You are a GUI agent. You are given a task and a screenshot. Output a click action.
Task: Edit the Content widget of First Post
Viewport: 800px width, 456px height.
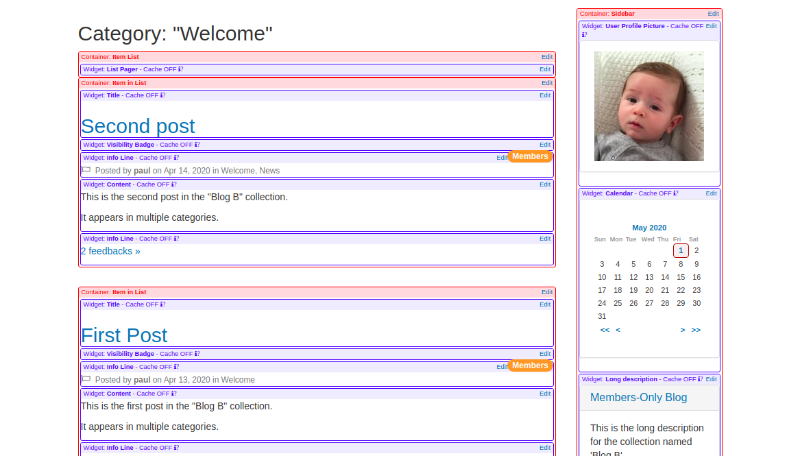click(x=545, y=394)
